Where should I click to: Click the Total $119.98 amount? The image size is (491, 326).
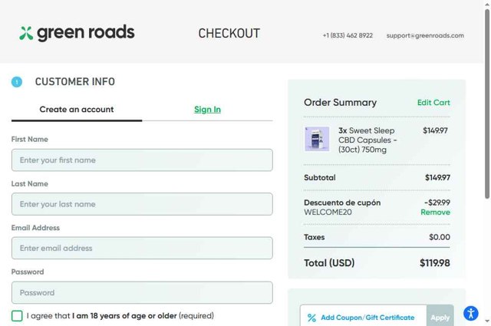[435, 263]
